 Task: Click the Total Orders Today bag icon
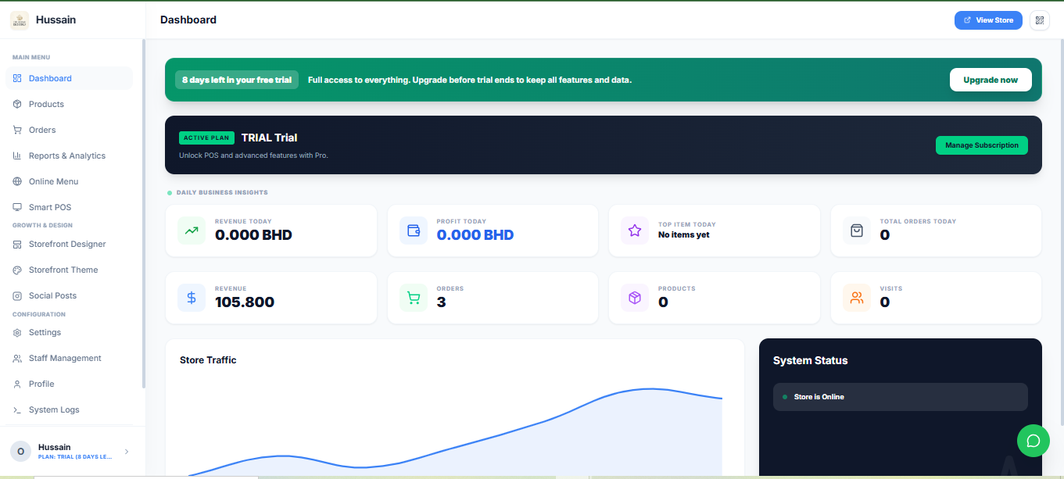click(857, 231)
